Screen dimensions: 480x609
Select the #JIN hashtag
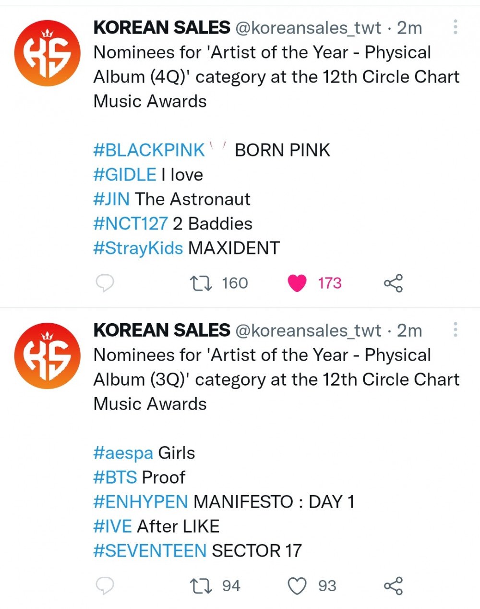pos(111,199)
